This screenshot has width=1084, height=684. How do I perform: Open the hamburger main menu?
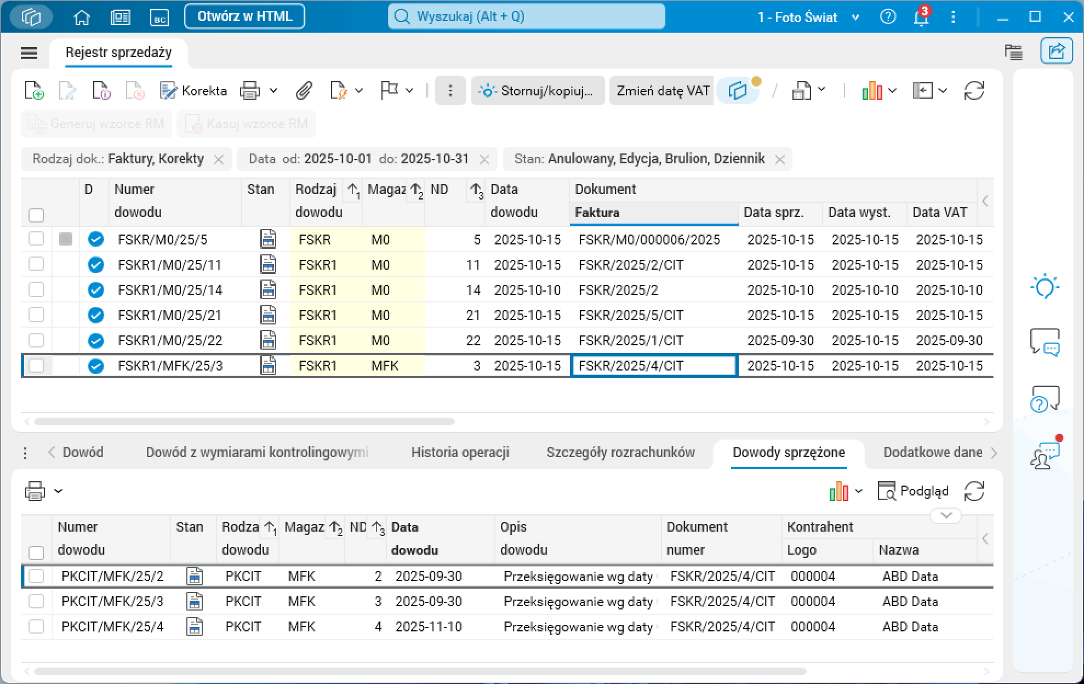tap(29, 53)
